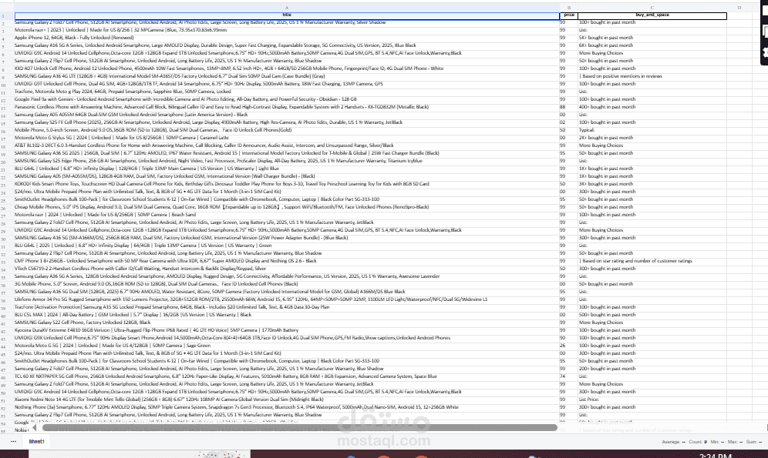The width and height of the screenshot is (768, 458).
Task: Select the Xiaomi Redmi Note 14 4G cell
Action: click(x=287, y=399)
